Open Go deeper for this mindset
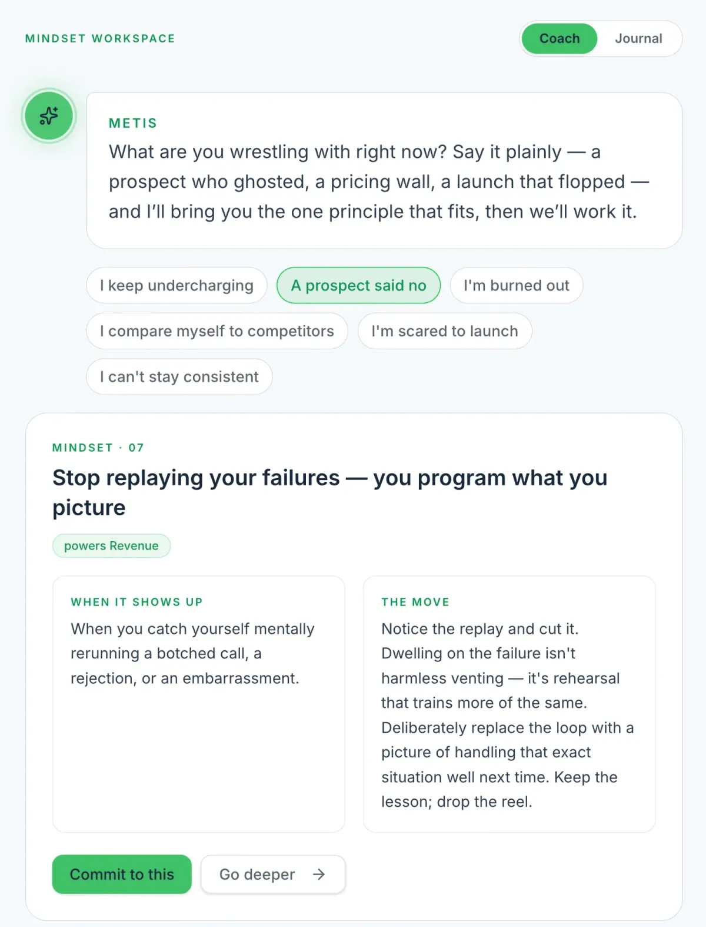This screenshot has height=927, width=706. (x=273, y=875)
